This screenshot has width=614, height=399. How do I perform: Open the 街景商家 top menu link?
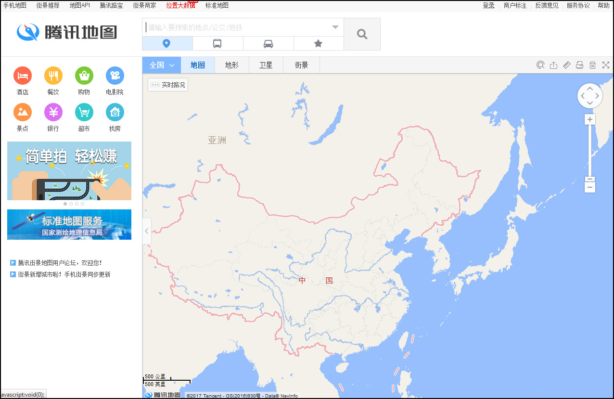tap(145, 5)
